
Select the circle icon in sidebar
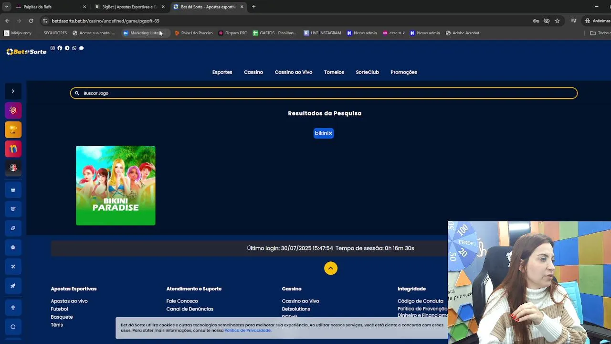[x=13, y=327]
